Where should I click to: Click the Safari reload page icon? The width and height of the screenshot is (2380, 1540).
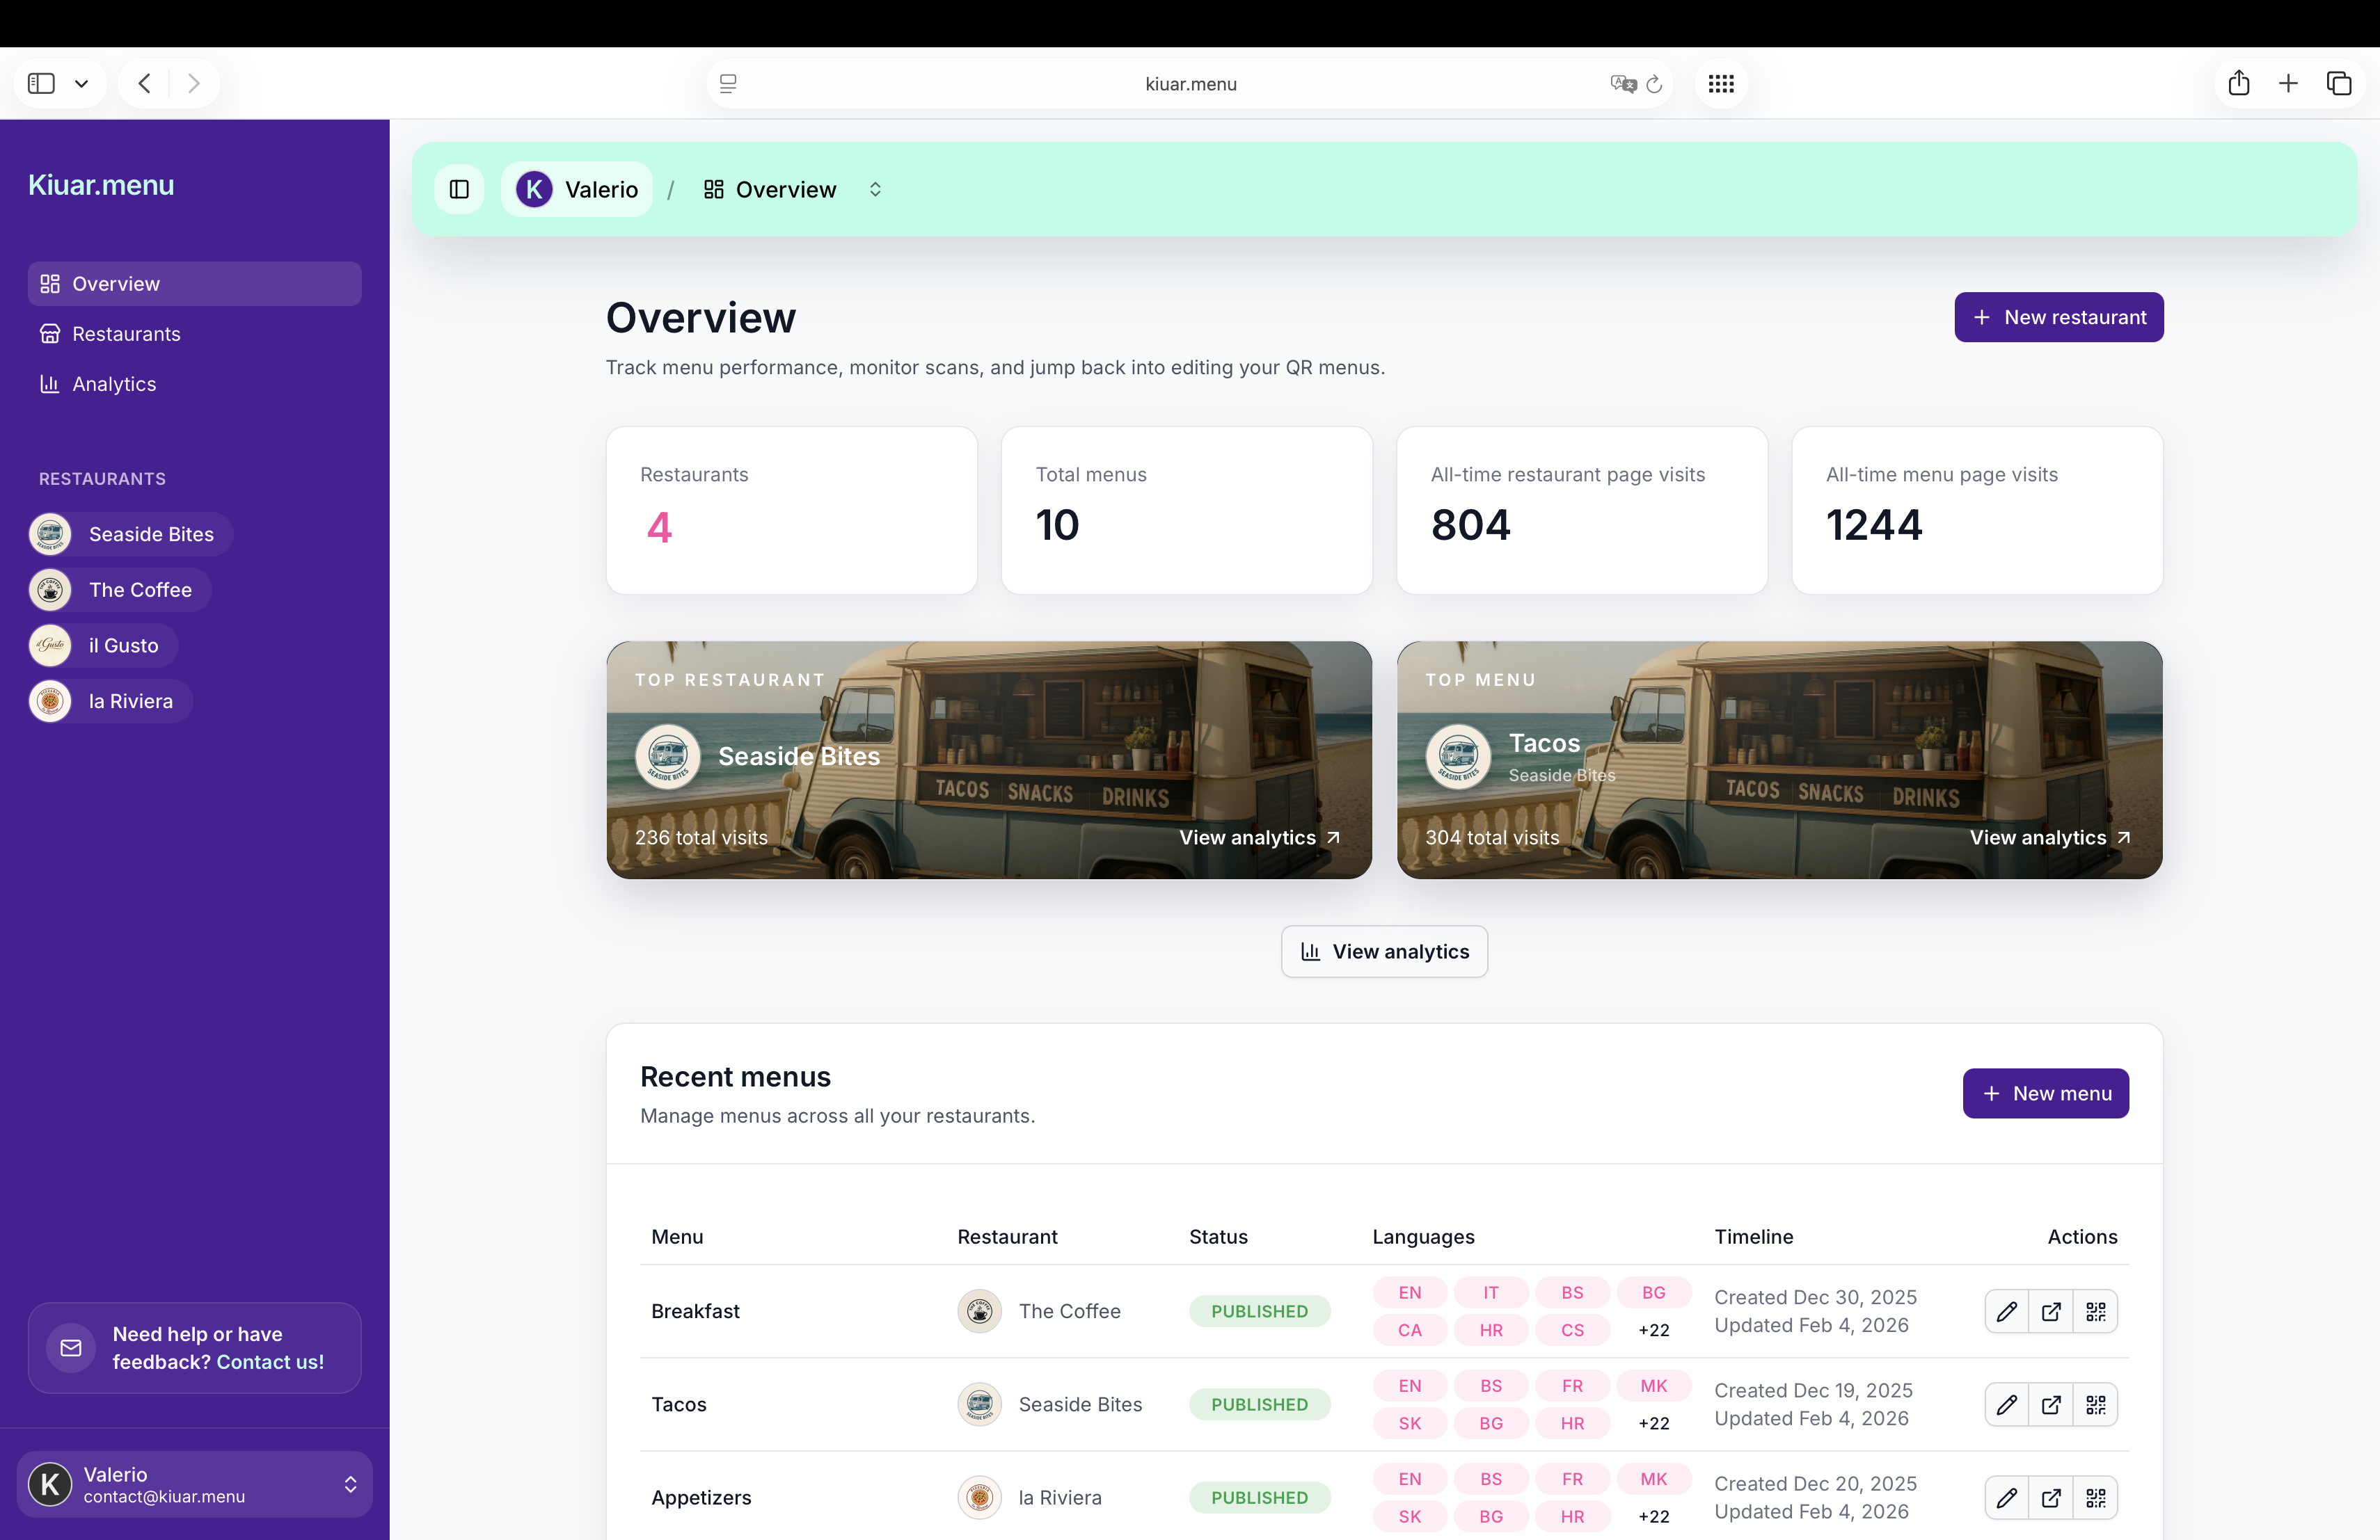point(1654,84)
